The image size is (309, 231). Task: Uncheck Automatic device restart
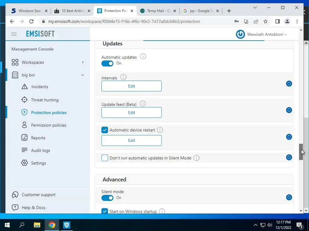point(105,130)
